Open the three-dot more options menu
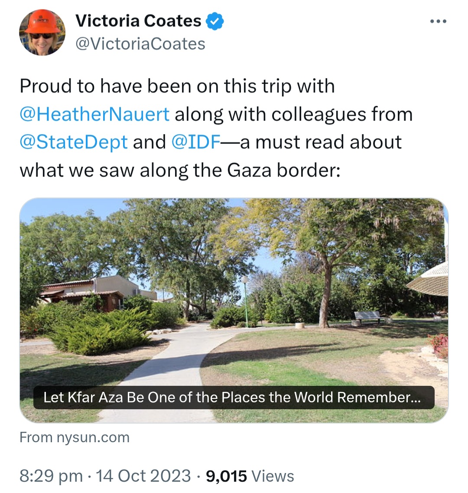Screen dimensions: 468x493 tap(438, 22)
